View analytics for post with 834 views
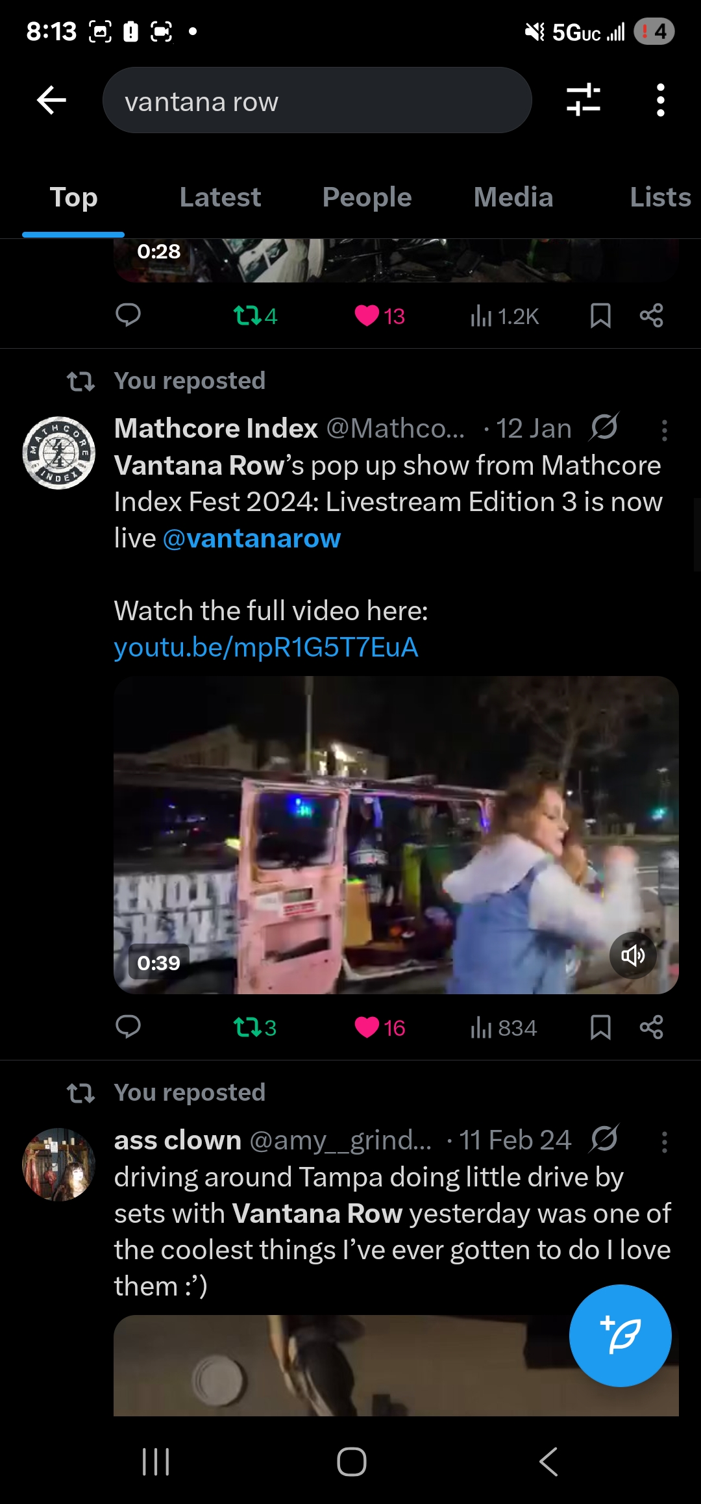Screen dimensions: 701x1504 504,1028
